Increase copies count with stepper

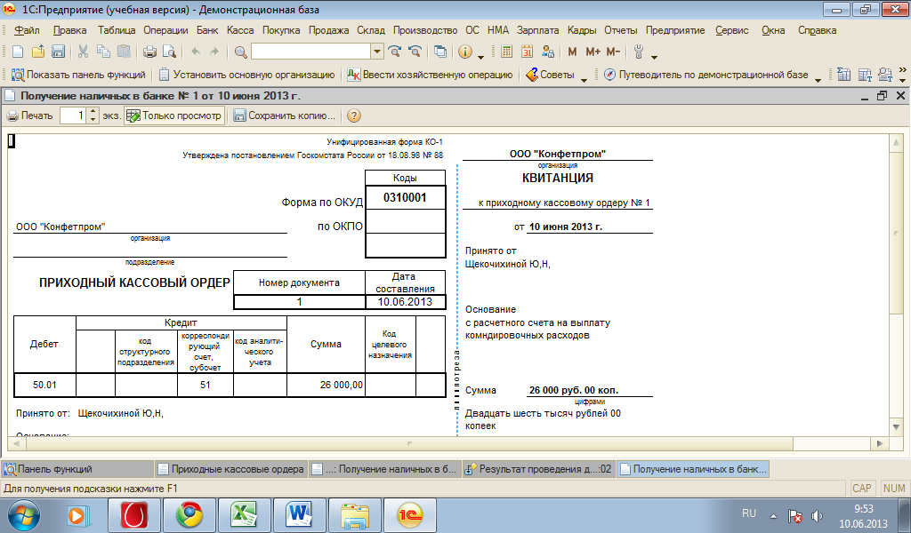tap(93, 111)
